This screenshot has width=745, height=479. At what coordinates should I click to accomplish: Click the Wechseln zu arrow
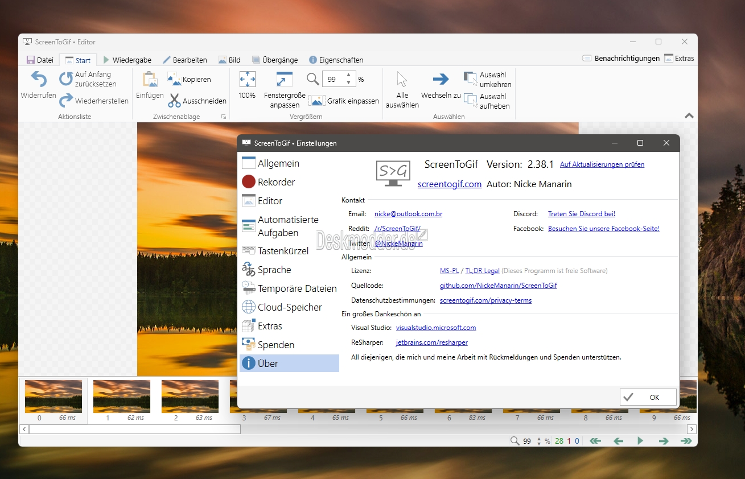pyautogui.click(x=441, y=79)
